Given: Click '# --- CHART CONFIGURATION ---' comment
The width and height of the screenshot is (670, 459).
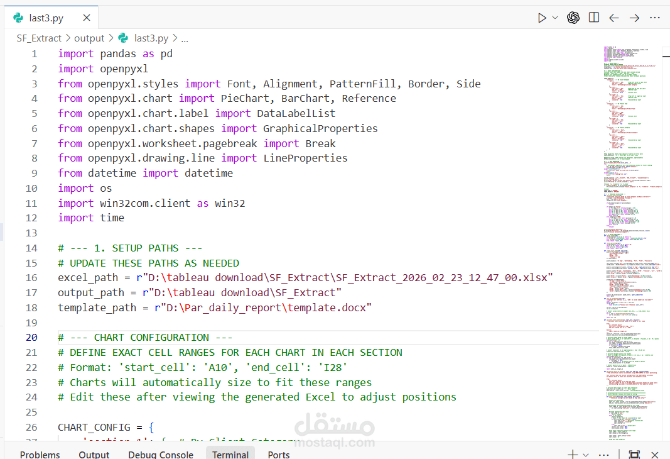Looking at the screenshot, I should coord(145,338).
